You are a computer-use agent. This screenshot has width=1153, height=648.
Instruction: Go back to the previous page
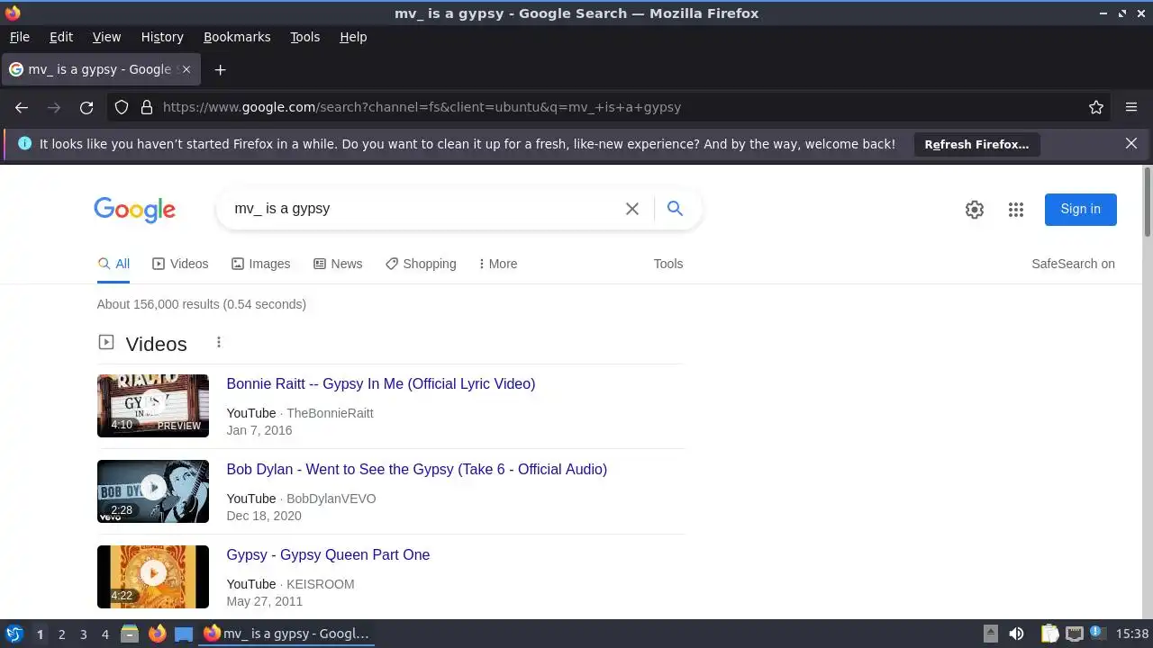pyautogui.click(x=22, y=107)
